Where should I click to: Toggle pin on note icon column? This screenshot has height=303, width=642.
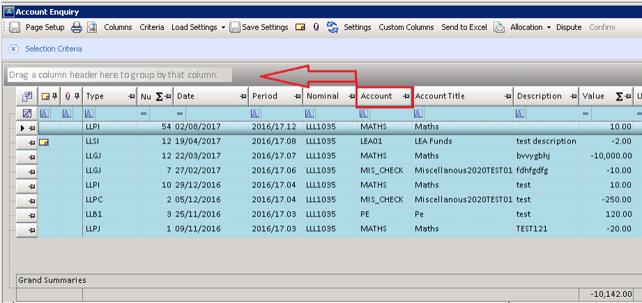point(54,96)
